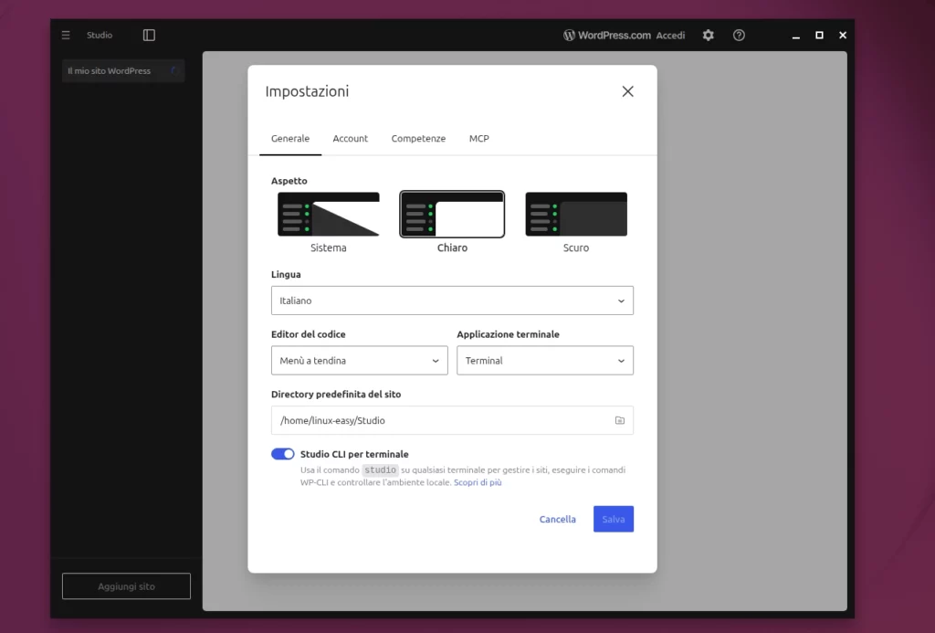This screenshot has height=633, width=935.
Task: Click the site loading spinner icon
Action: [173, 71]
